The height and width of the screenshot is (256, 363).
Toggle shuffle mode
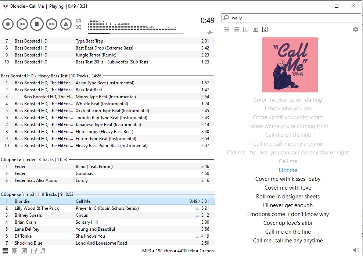pyautogui.click(x=79, y=27)
